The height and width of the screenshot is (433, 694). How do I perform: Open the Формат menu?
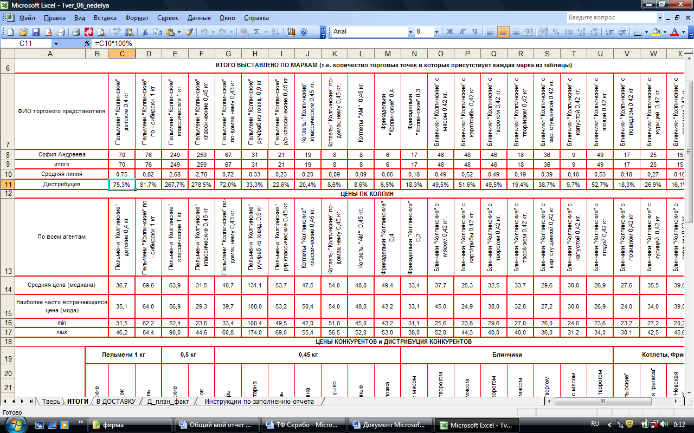coord(137,18)
